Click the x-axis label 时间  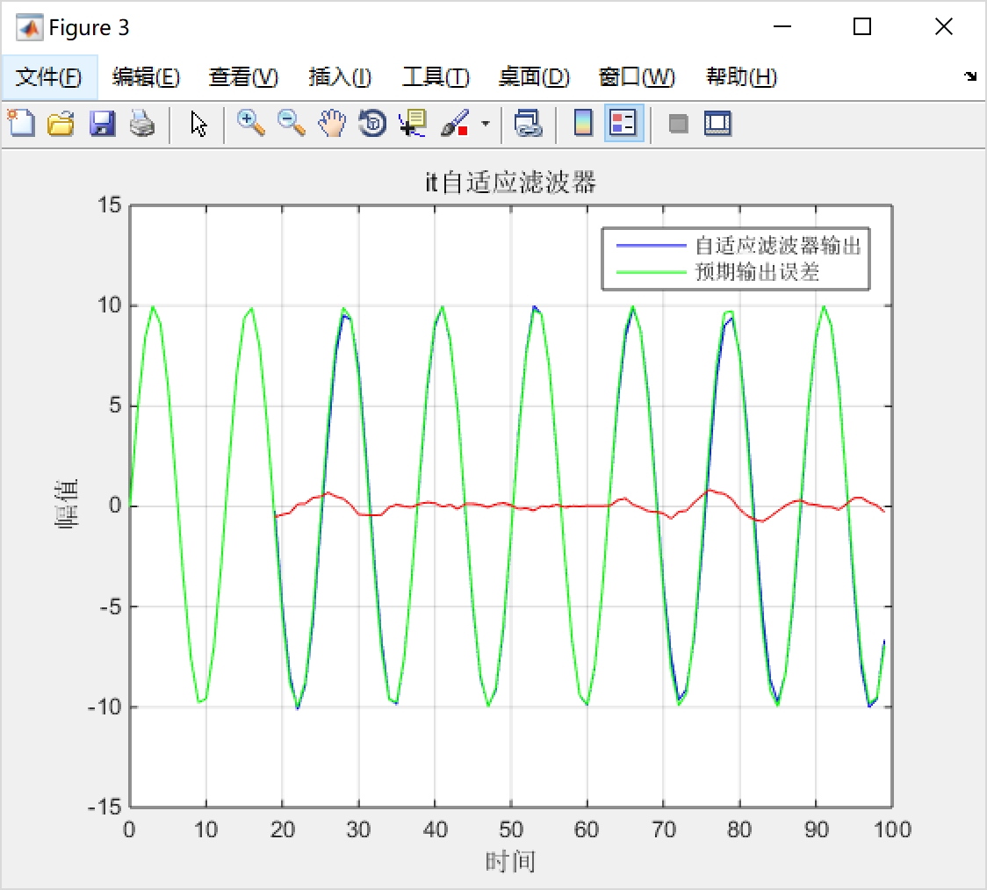pyautogui.click(x=510, y=861)
